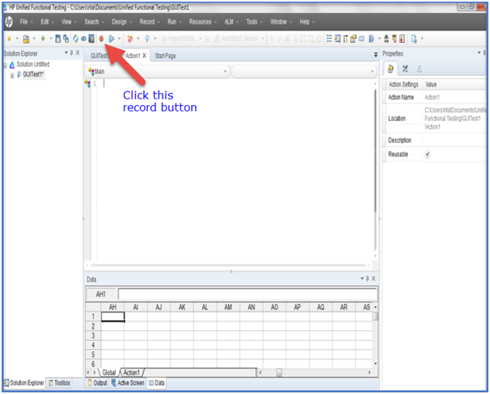Click the Toolbox hammer icon in toolbar
The height and width of the screenshot is (394, 490).
(345, 39)
